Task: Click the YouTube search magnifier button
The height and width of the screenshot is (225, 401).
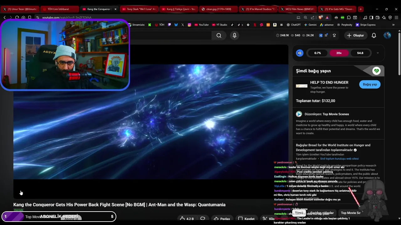Action: point(219,35)
